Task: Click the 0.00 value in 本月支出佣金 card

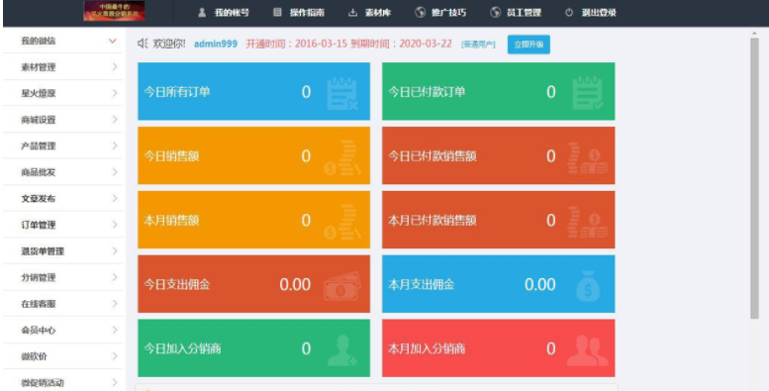Action: click(x=540, y=284)
